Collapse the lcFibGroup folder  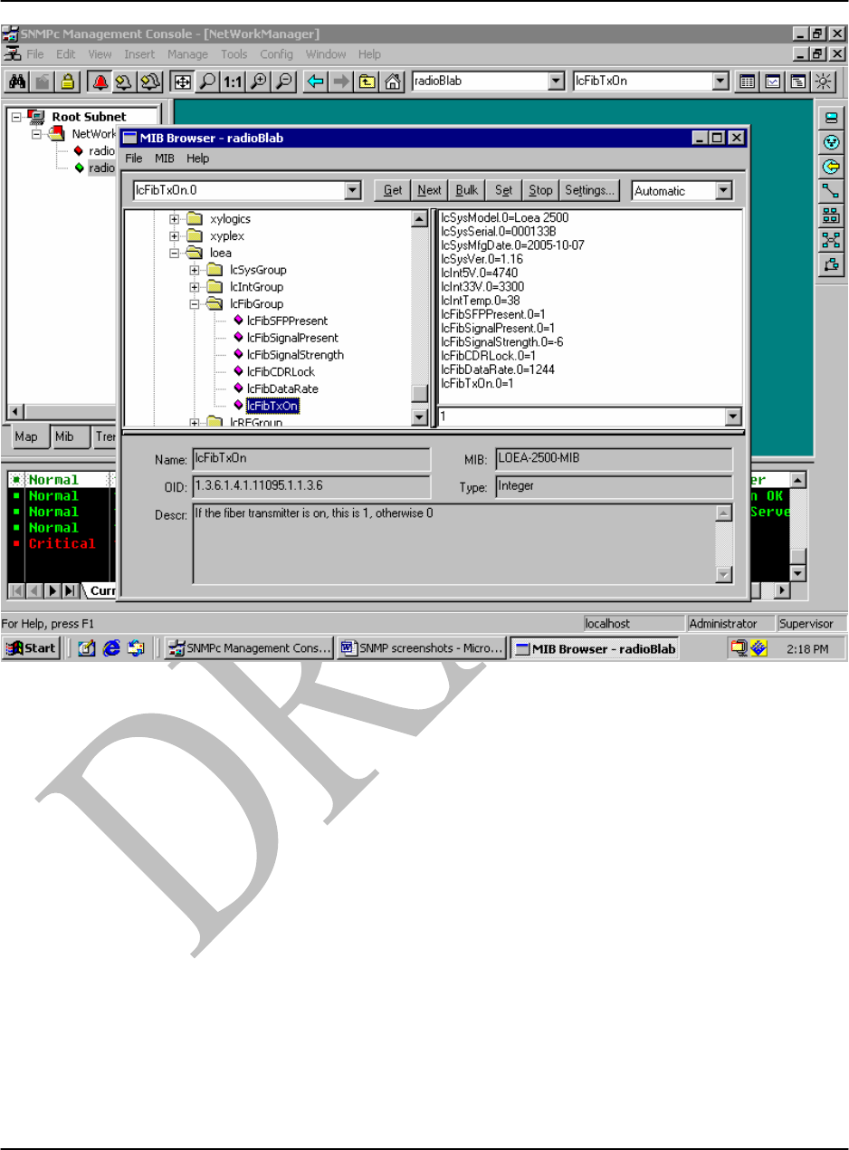pos(195,304)
